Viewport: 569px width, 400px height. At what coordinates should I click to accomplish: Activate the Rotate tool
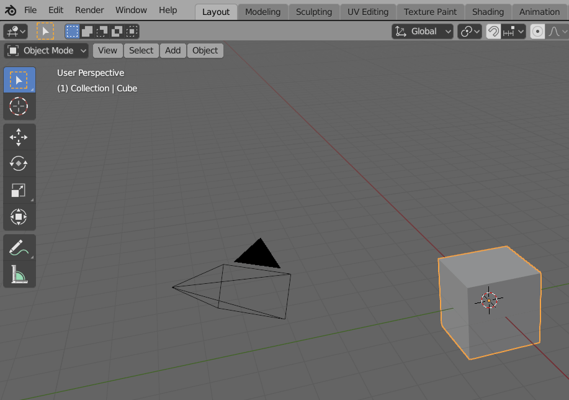(x=19, y=163)
